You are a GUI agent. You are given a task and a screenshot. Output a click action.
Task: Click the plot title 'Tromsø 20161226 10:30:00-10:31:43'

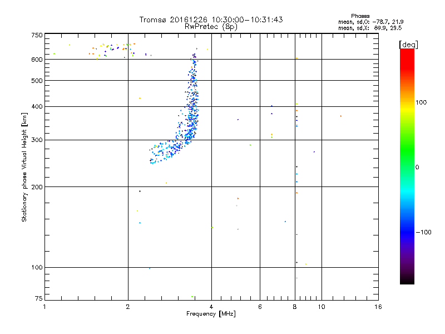[x=211, y=19]
